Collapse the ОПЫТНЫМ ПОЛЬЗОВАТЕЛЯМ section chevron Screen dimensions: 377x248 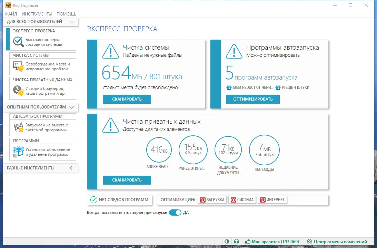coord(71,107)
